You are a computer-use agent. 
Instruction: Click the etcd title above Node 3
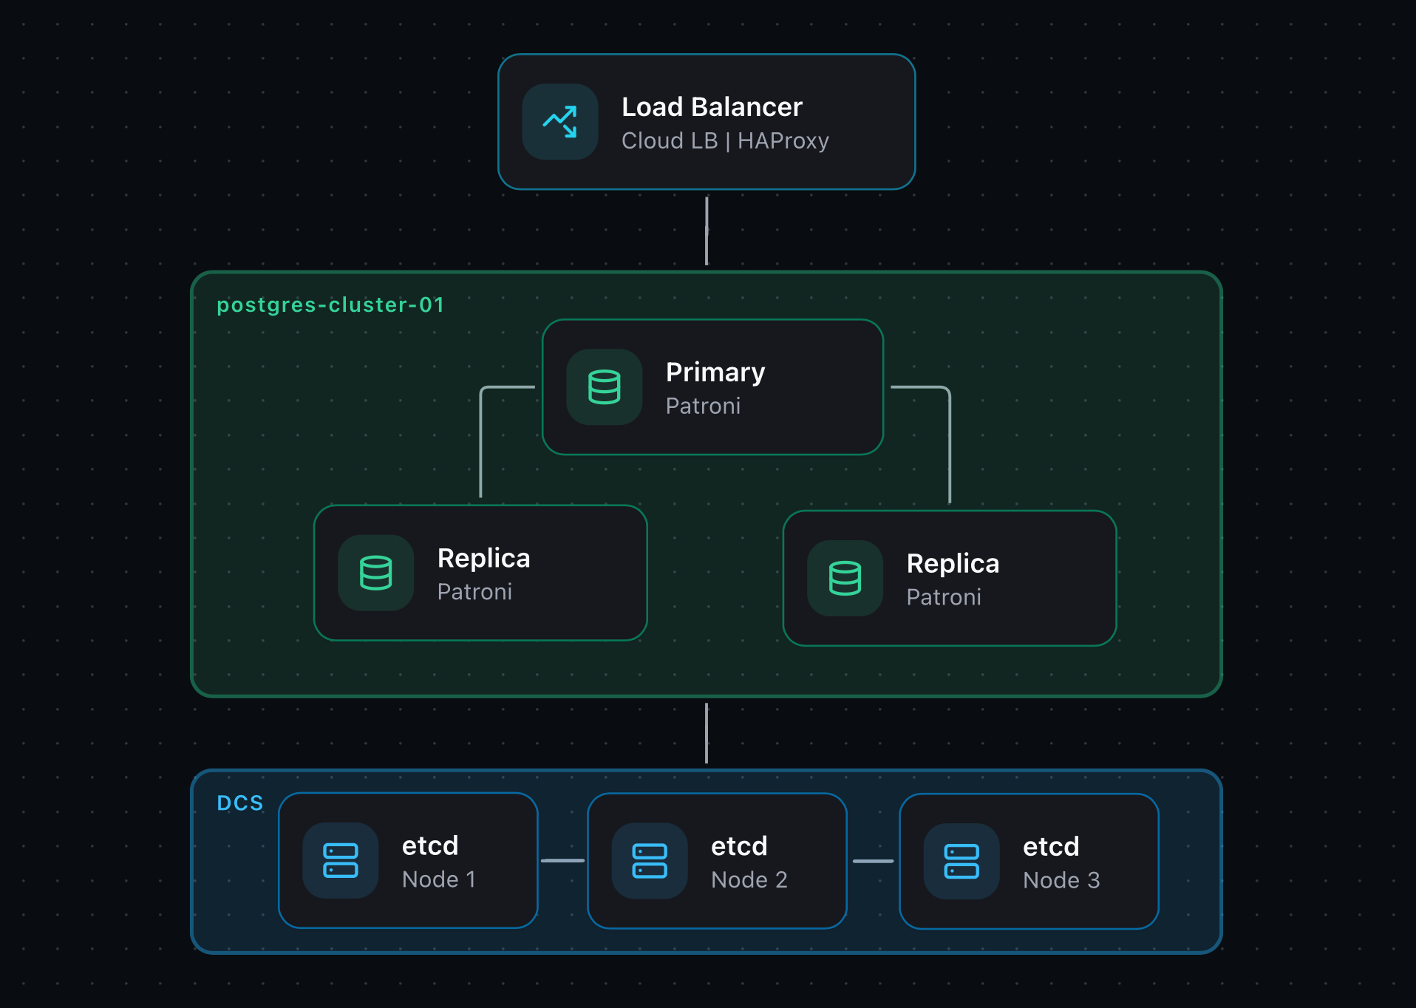[1051, 847]
